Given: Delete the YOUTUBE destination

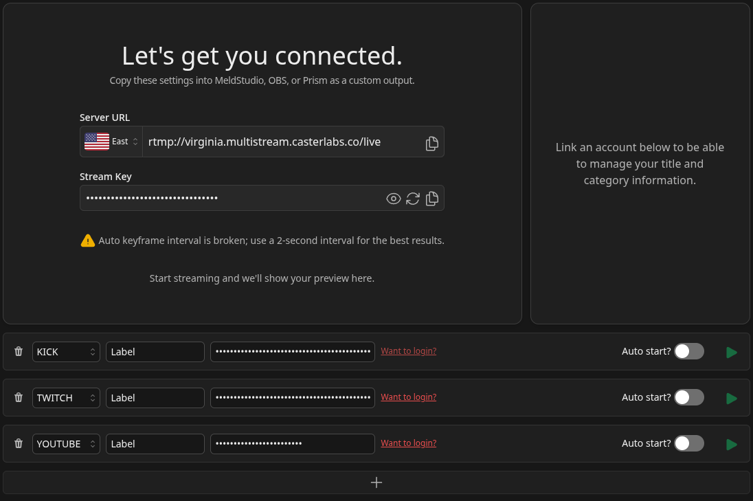Looking at the screenshot, I should [x=18, y=443].
